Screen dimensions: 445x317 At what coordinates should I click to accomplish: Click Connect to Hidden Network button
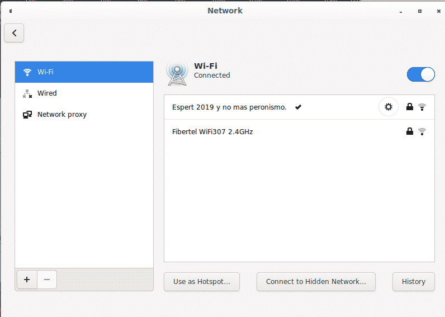pos(316,282)
